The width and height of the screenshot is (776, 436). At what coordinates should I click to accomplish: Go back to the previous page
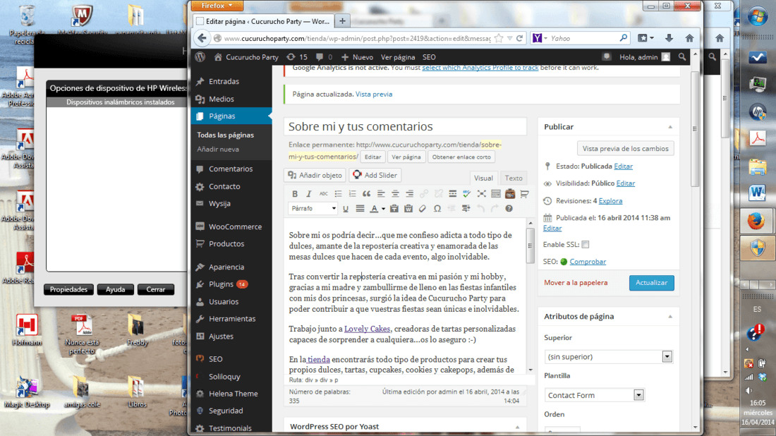click(202, 38)
